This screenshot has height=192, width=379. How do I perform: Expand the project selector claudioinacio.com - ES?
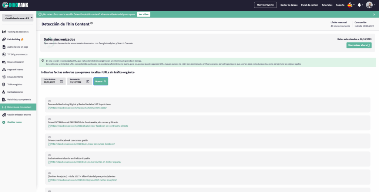click(18, 17)
